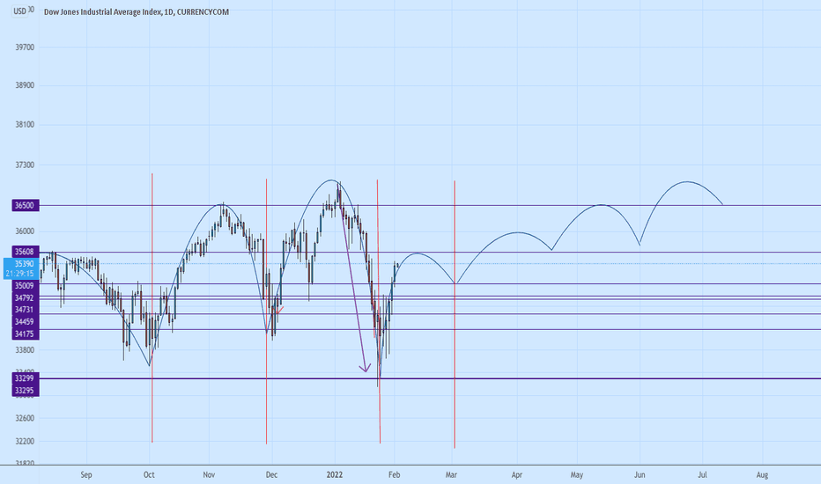This screenshot has width=821, height=484.
Task: Select the drawn arc peaking near January 2022
Action: coord(331,180)
